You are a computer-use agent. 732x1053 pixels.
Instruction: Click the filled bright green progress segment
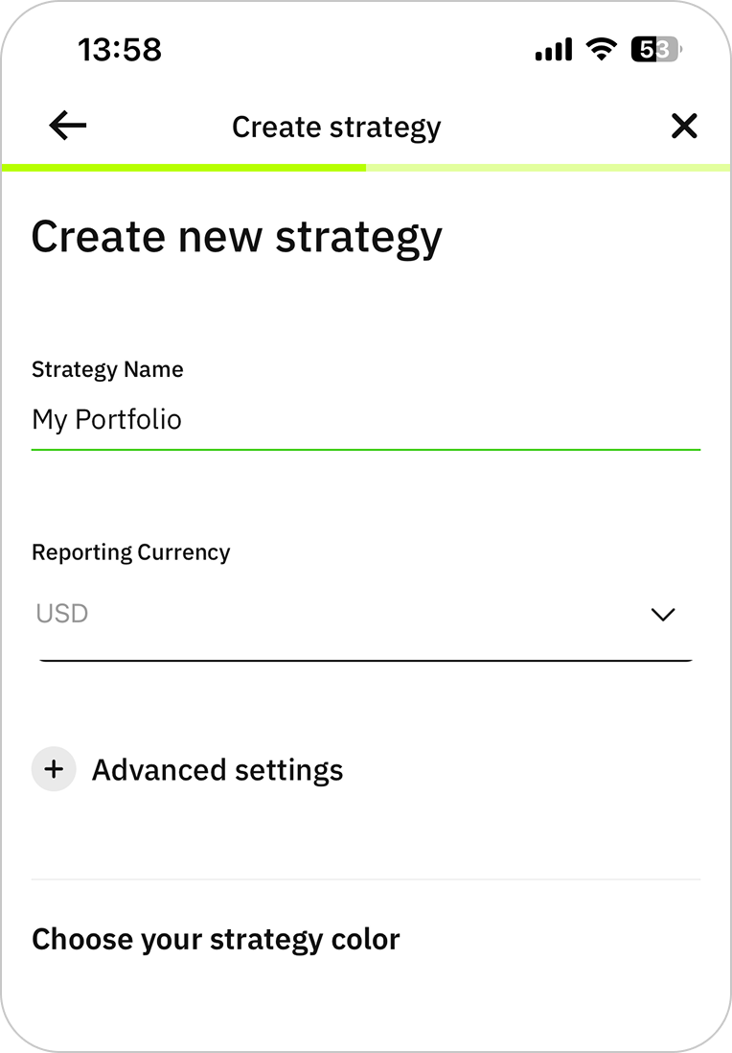point(184,168)
